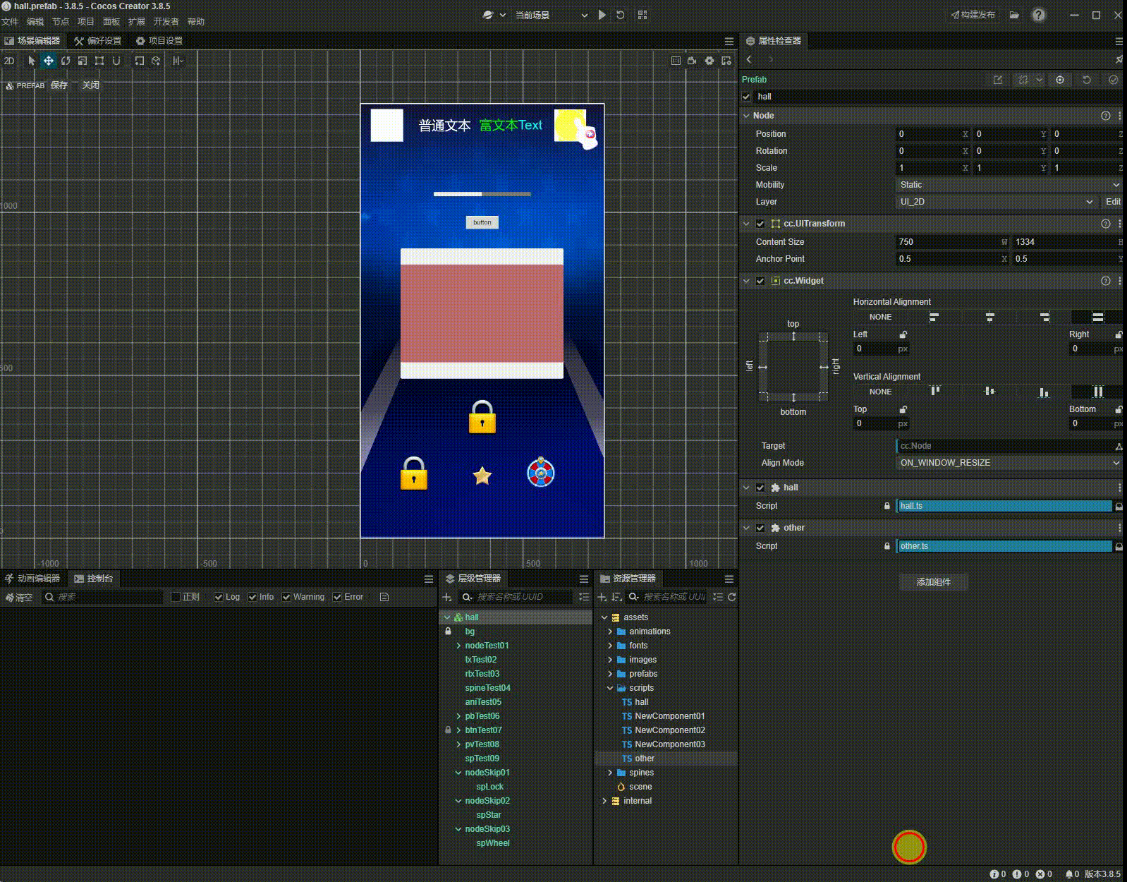Click the 保存 save prefab button
Image resolution: width=1127 pixels, height=882 pixels.
point(59,85)
